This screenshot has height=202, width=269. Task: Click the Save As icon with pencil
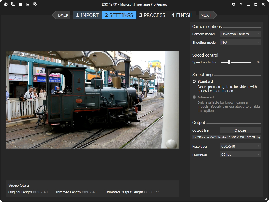click(35, 4)
